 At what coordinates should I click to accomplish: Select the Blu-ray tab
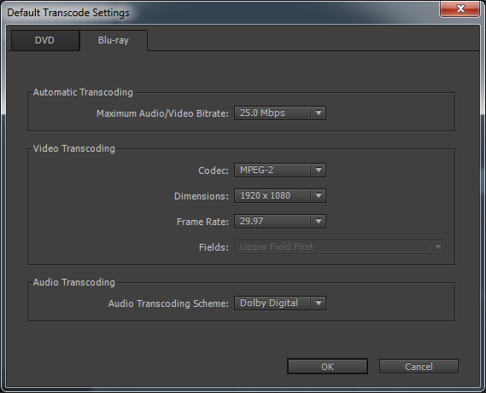114,40
